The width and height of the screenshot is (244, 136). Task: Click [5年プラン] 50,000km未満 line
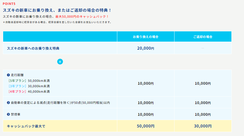click(x=29, y=81)
